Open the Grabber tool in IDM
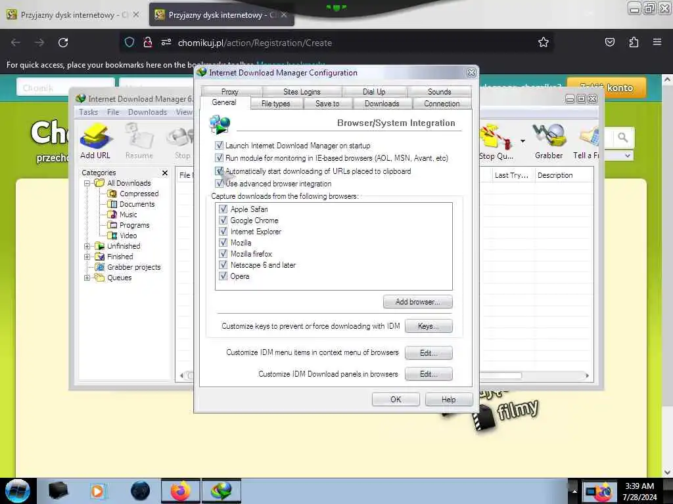The height and width of the screenshot is (504, 673). (x=549, y=142)
